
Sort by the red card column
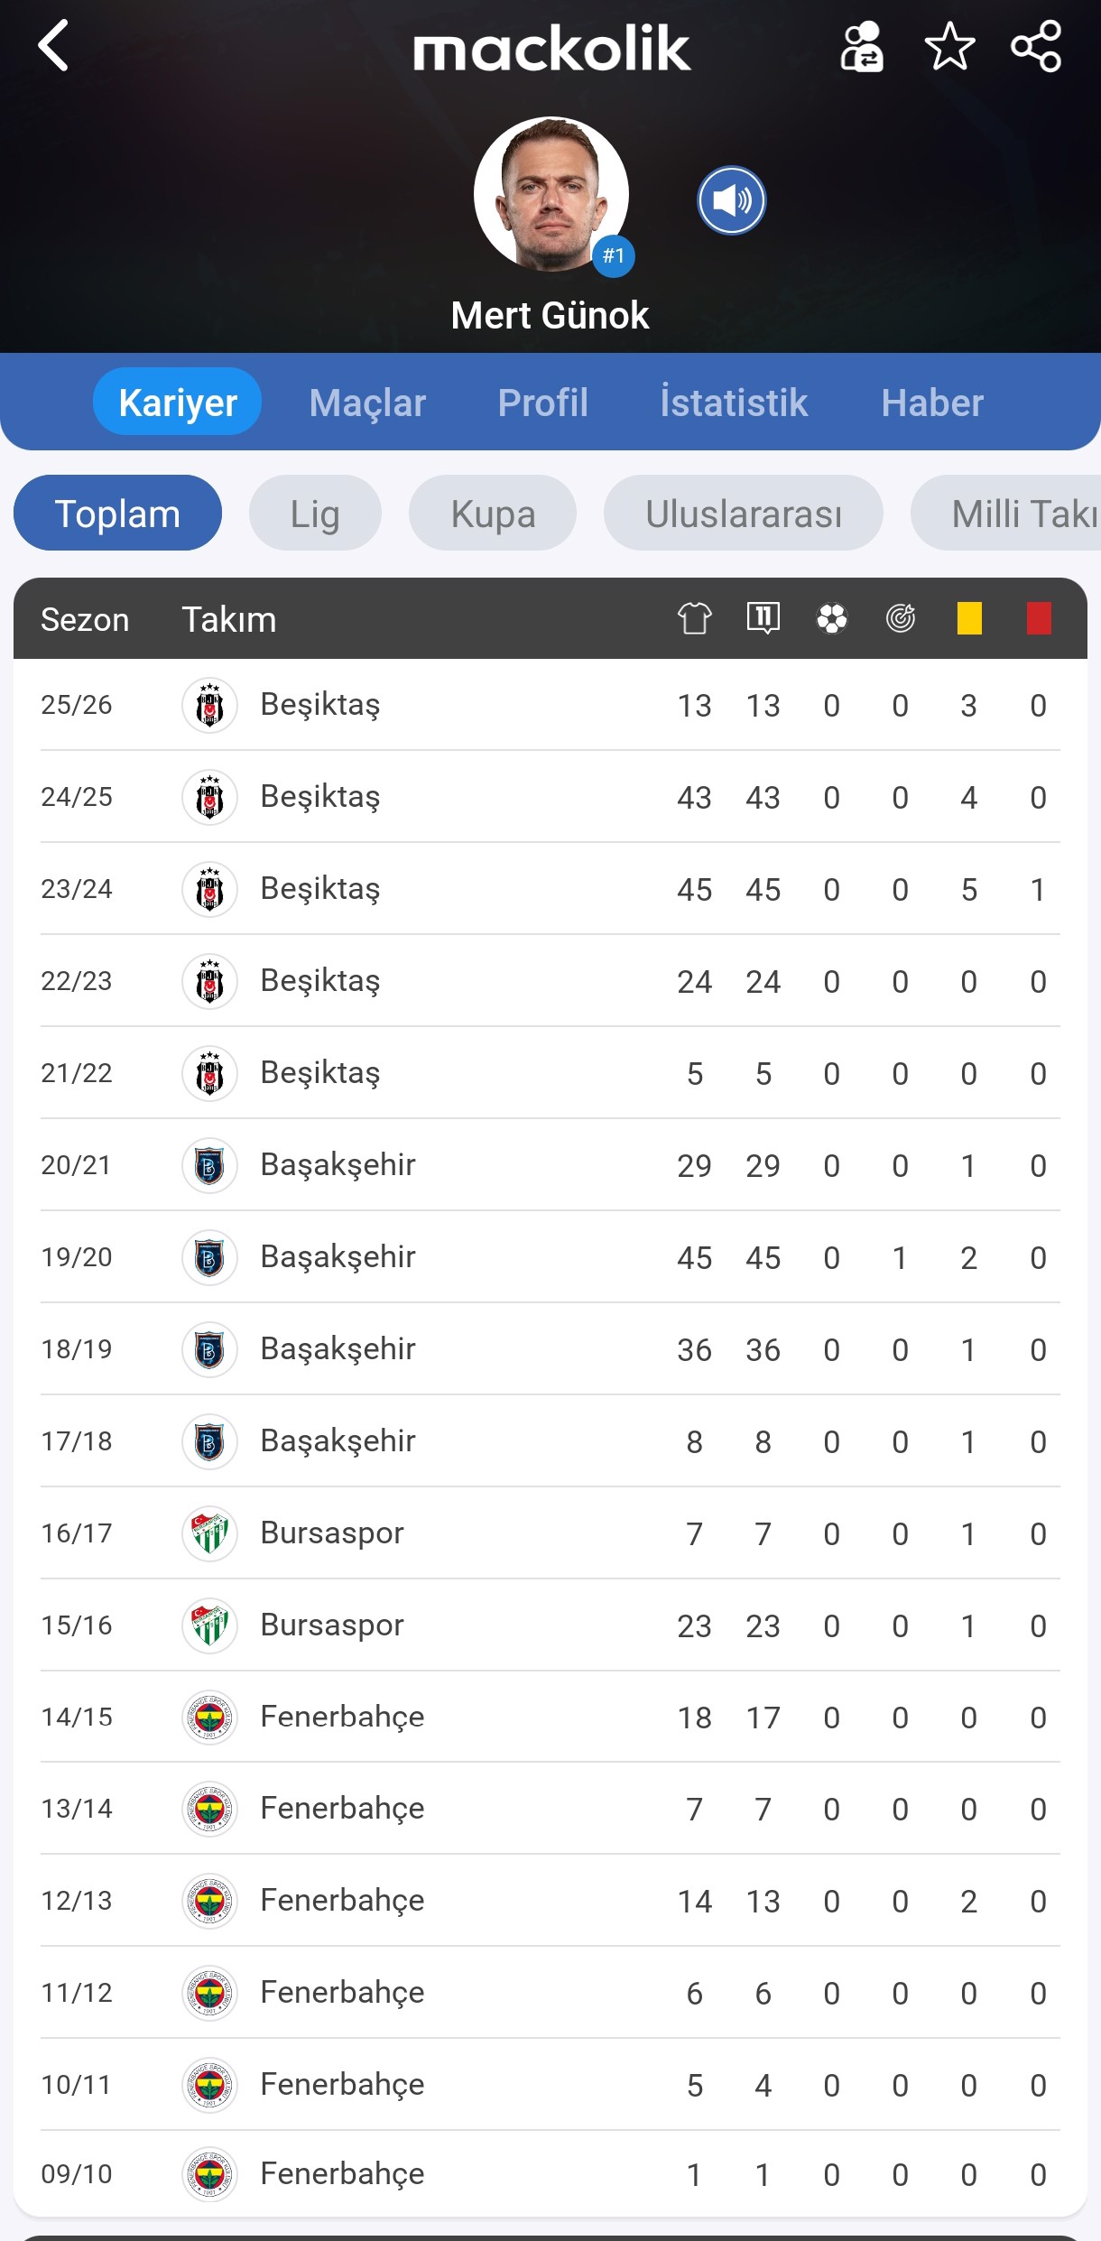1039,619
